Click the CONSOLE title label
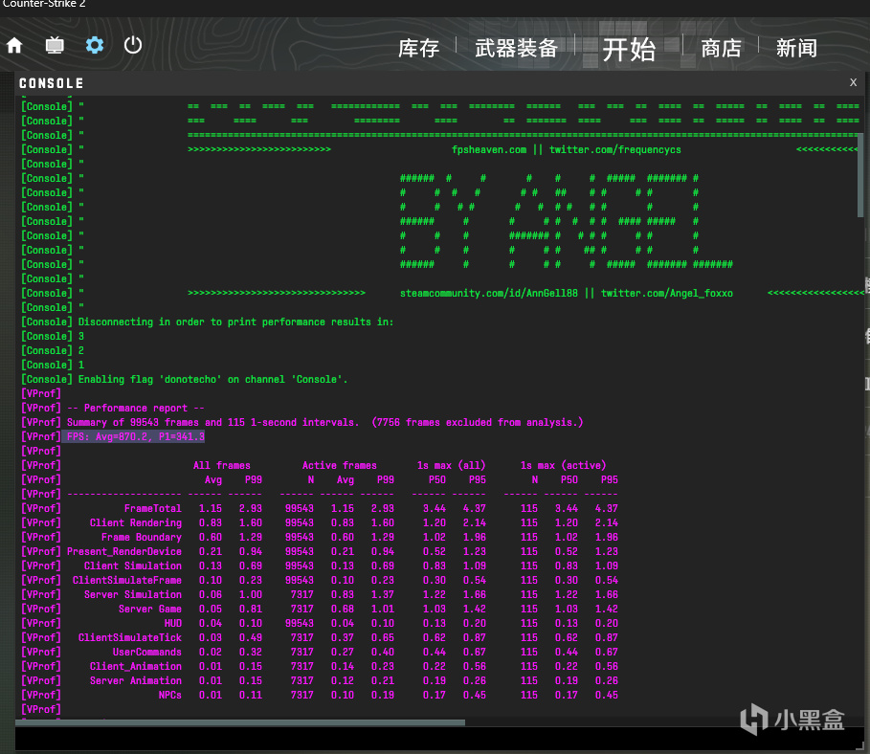The image size is (870, 754). [x=51, y=83]
